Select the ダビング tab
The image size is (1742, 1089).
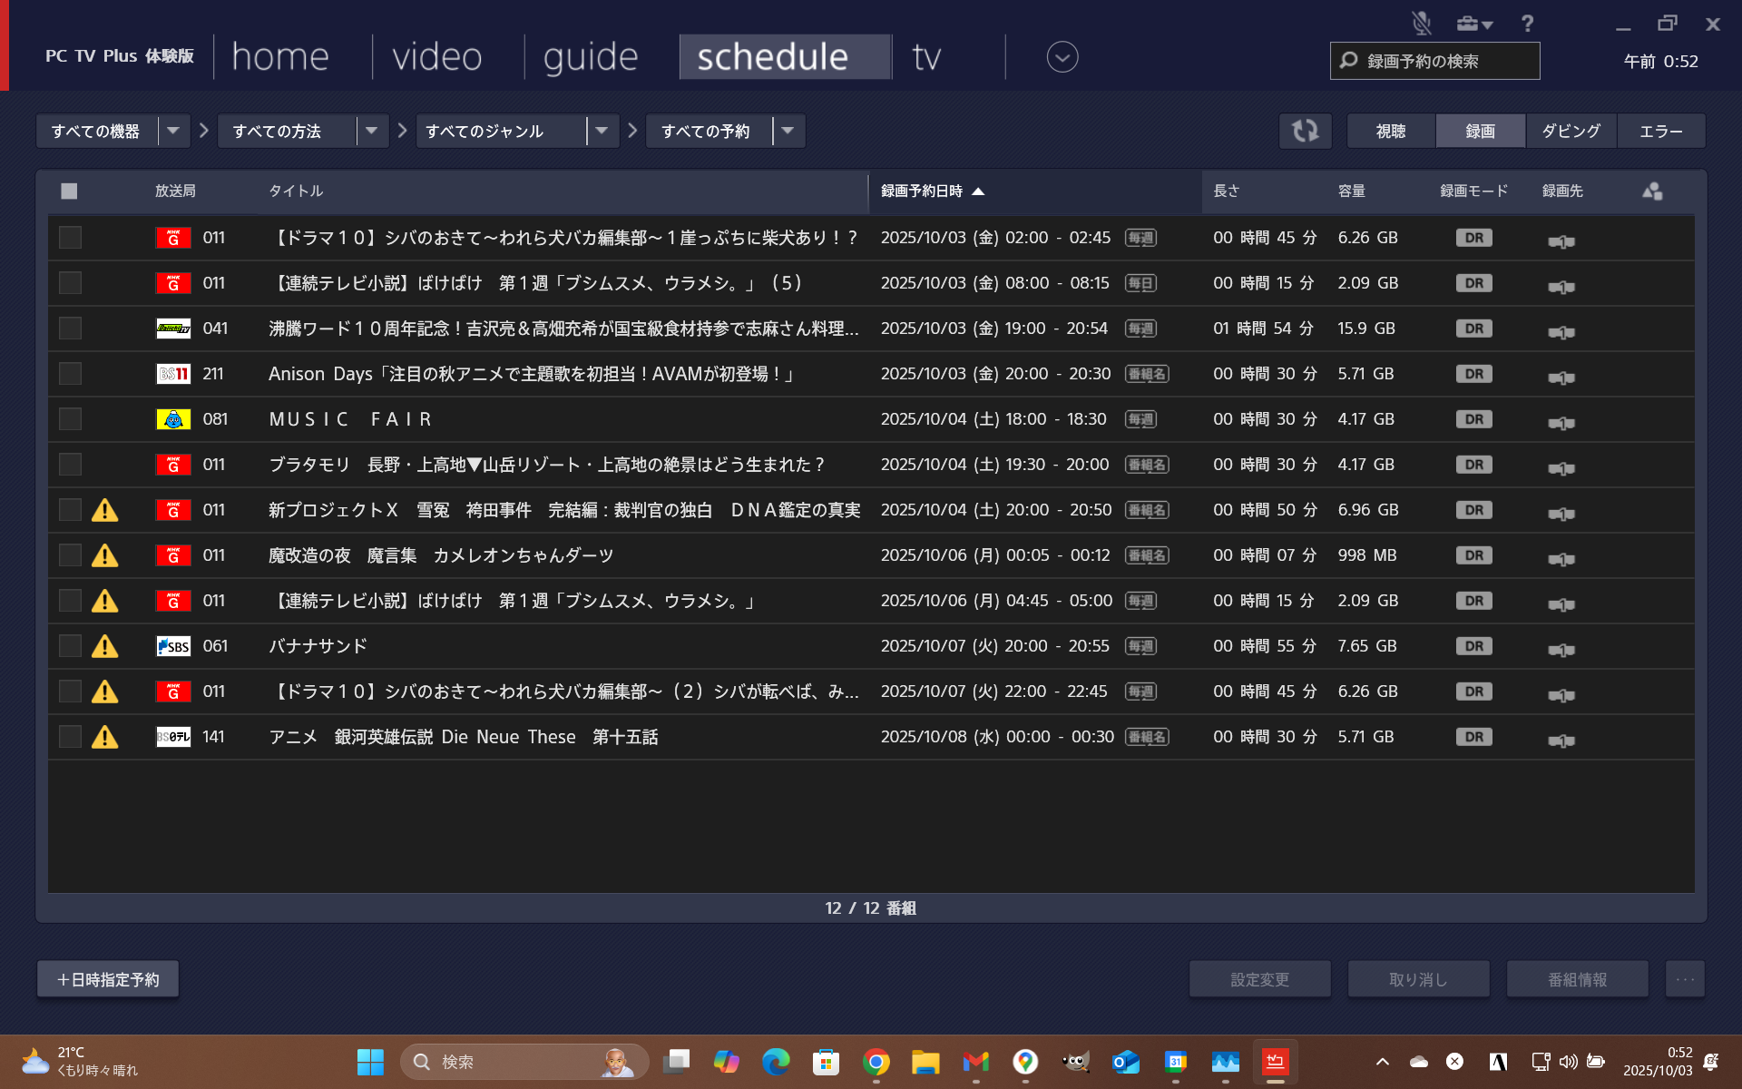click(1571, 131)
